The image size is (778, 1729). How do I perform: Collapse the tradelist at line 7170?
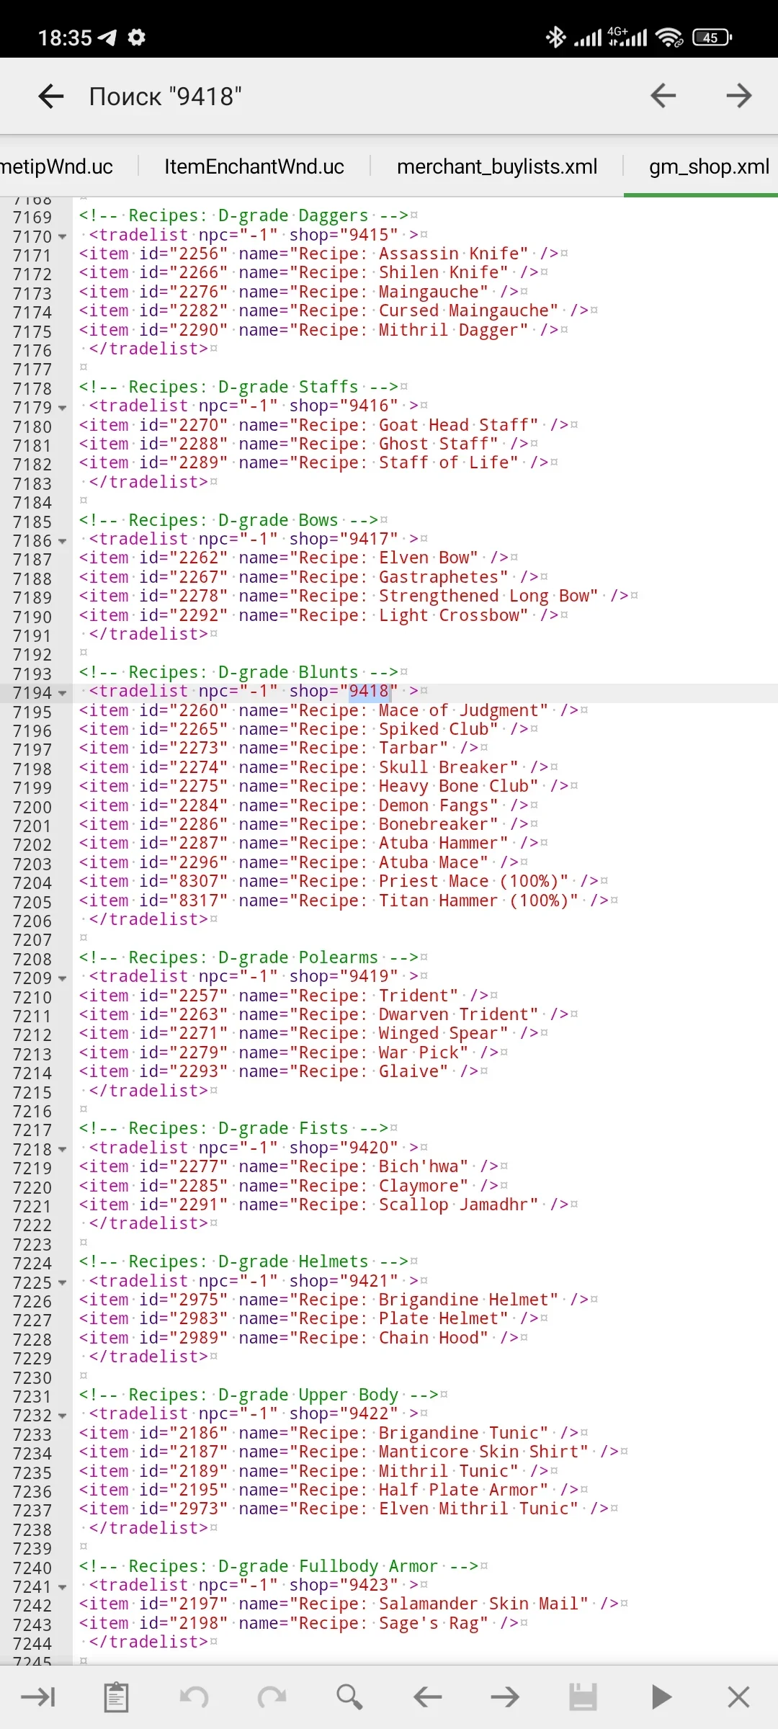click(x=63, y=236)
